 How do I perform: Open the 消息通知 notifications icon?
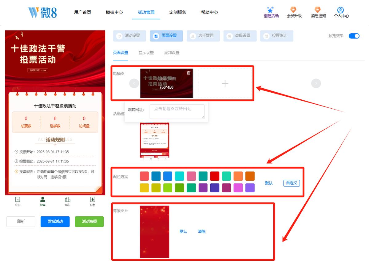tap(318, 10)
